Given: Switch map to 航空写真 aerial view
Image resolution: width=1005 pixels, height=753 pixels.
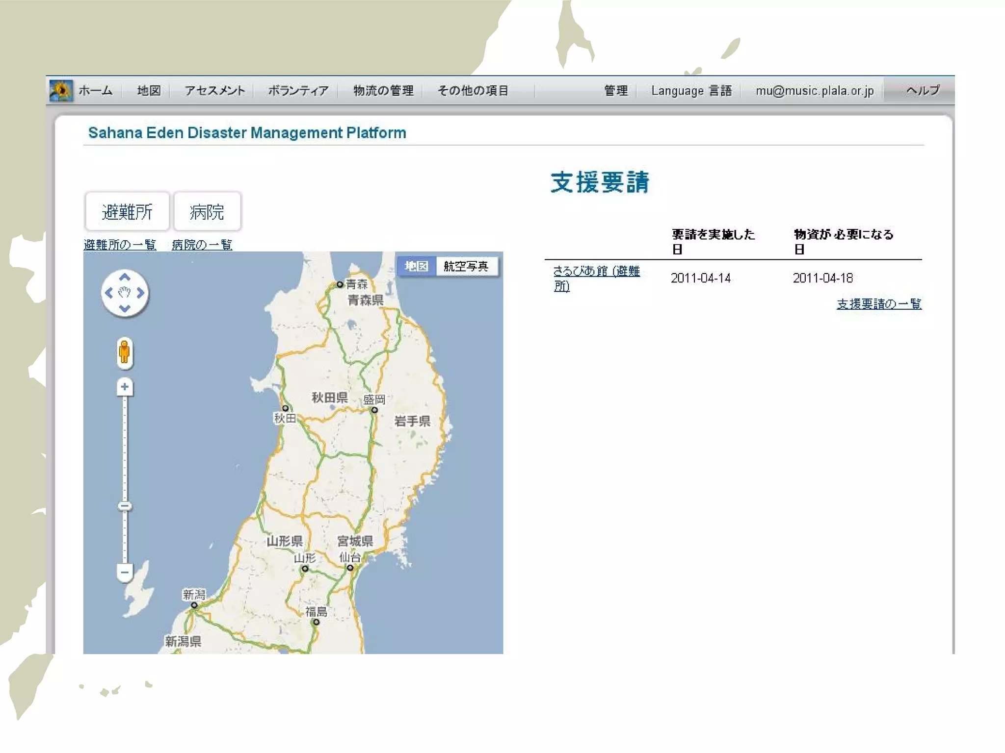Looking at the screenshot, I should [x=466, y=266].
